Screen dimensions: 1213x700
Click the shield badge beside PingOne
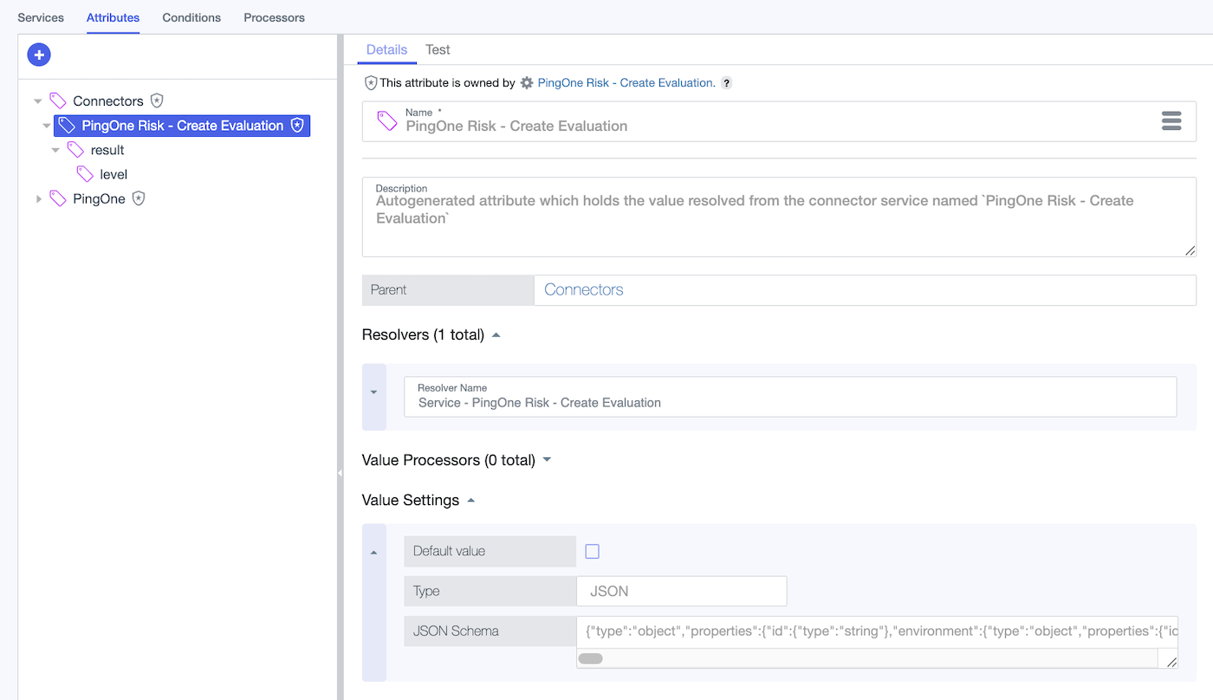(x=139, y=198)
